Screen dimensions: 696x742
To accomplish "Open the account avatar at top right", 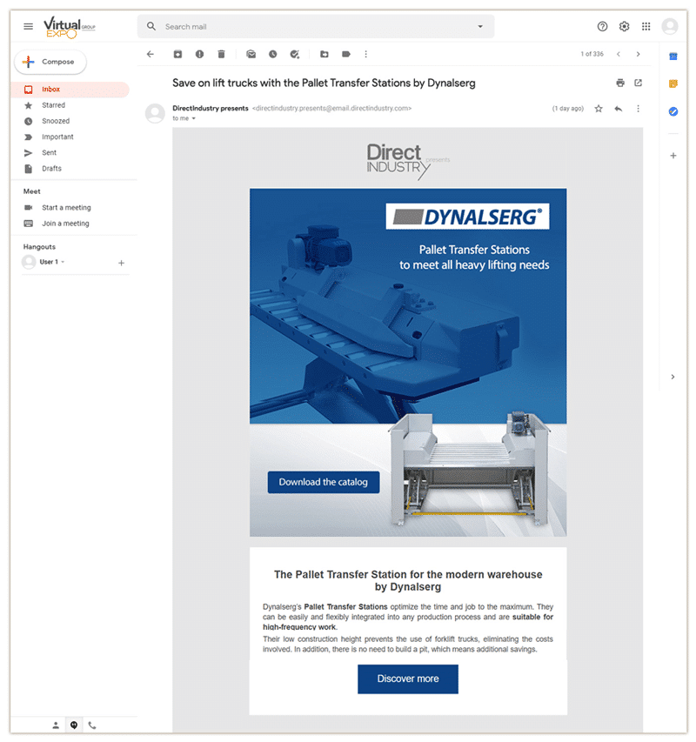I will point(670,26).
